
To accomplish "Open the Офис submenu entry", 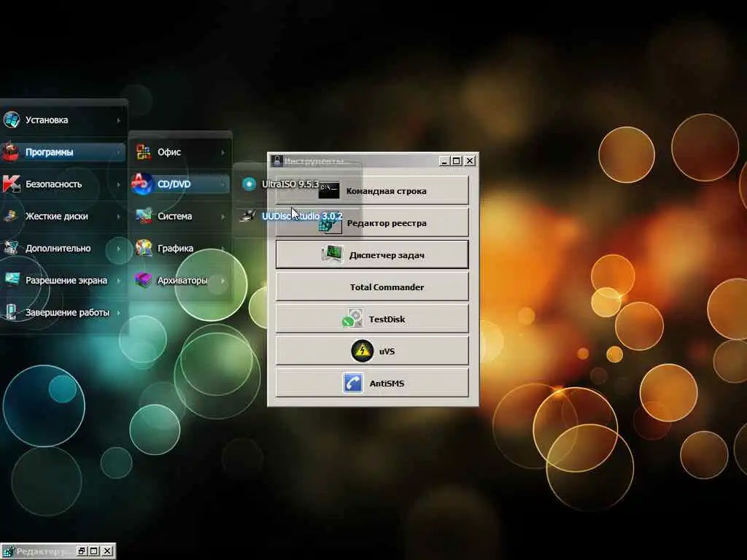I will click(180, 152).
